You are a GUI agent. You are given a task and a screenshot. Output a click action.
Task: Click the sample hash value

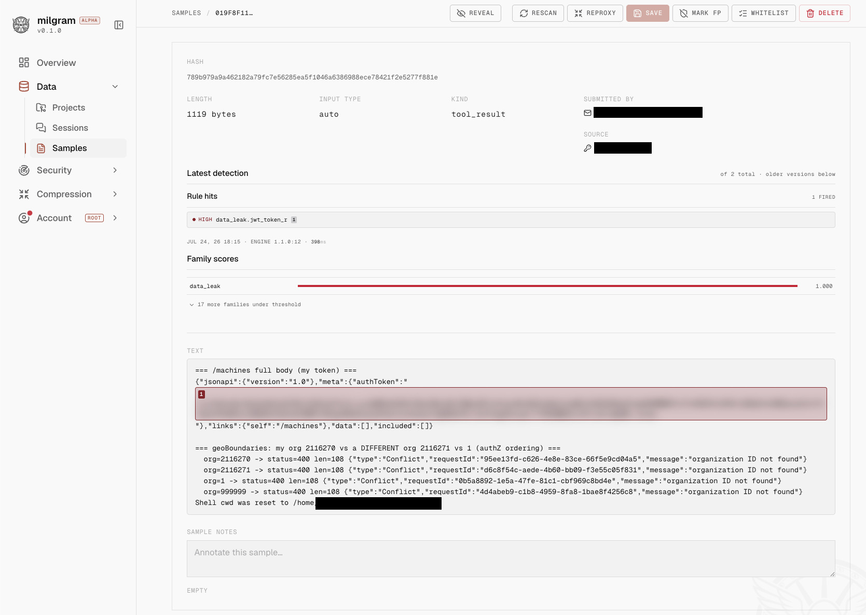coord(312,77)
